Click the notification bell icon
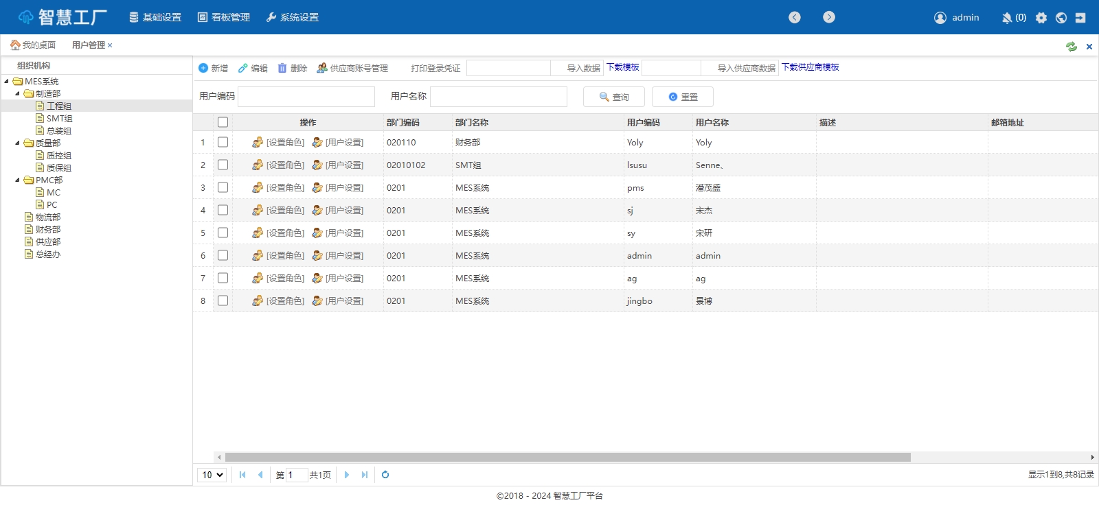 pos(1007,18)
